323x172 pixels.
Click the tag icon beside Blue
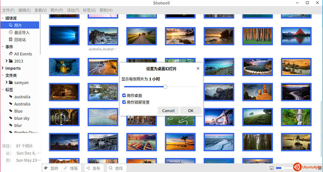(x=11, y=111)
